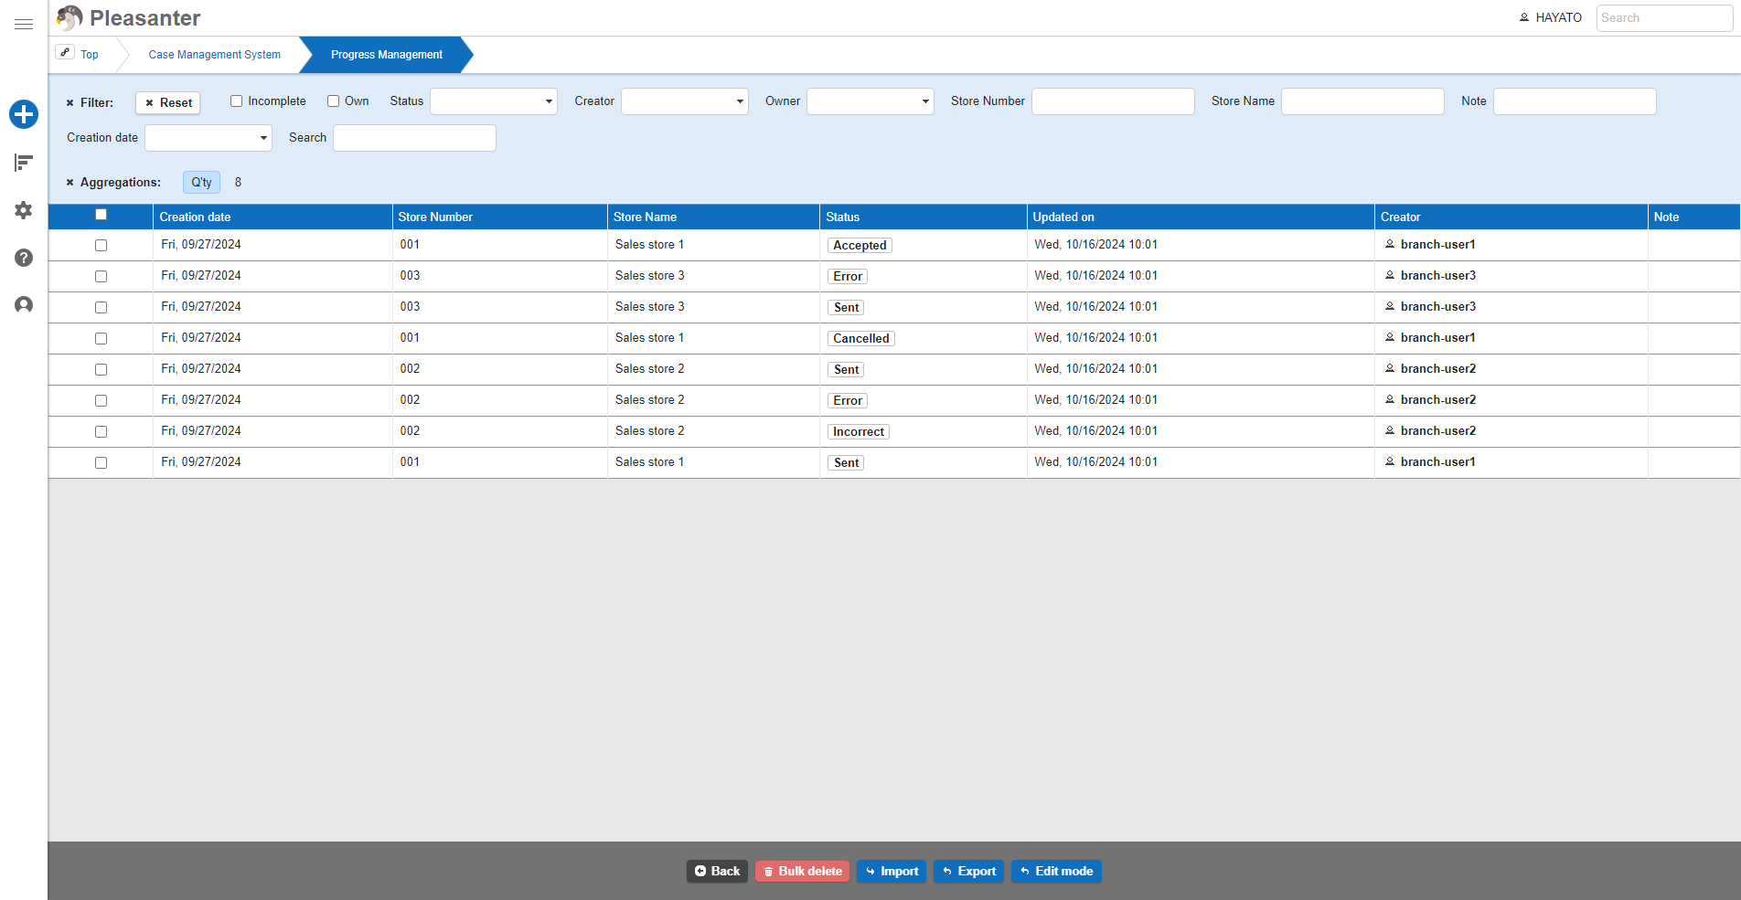Check the select-all header checkbox

tap(101, 215)
